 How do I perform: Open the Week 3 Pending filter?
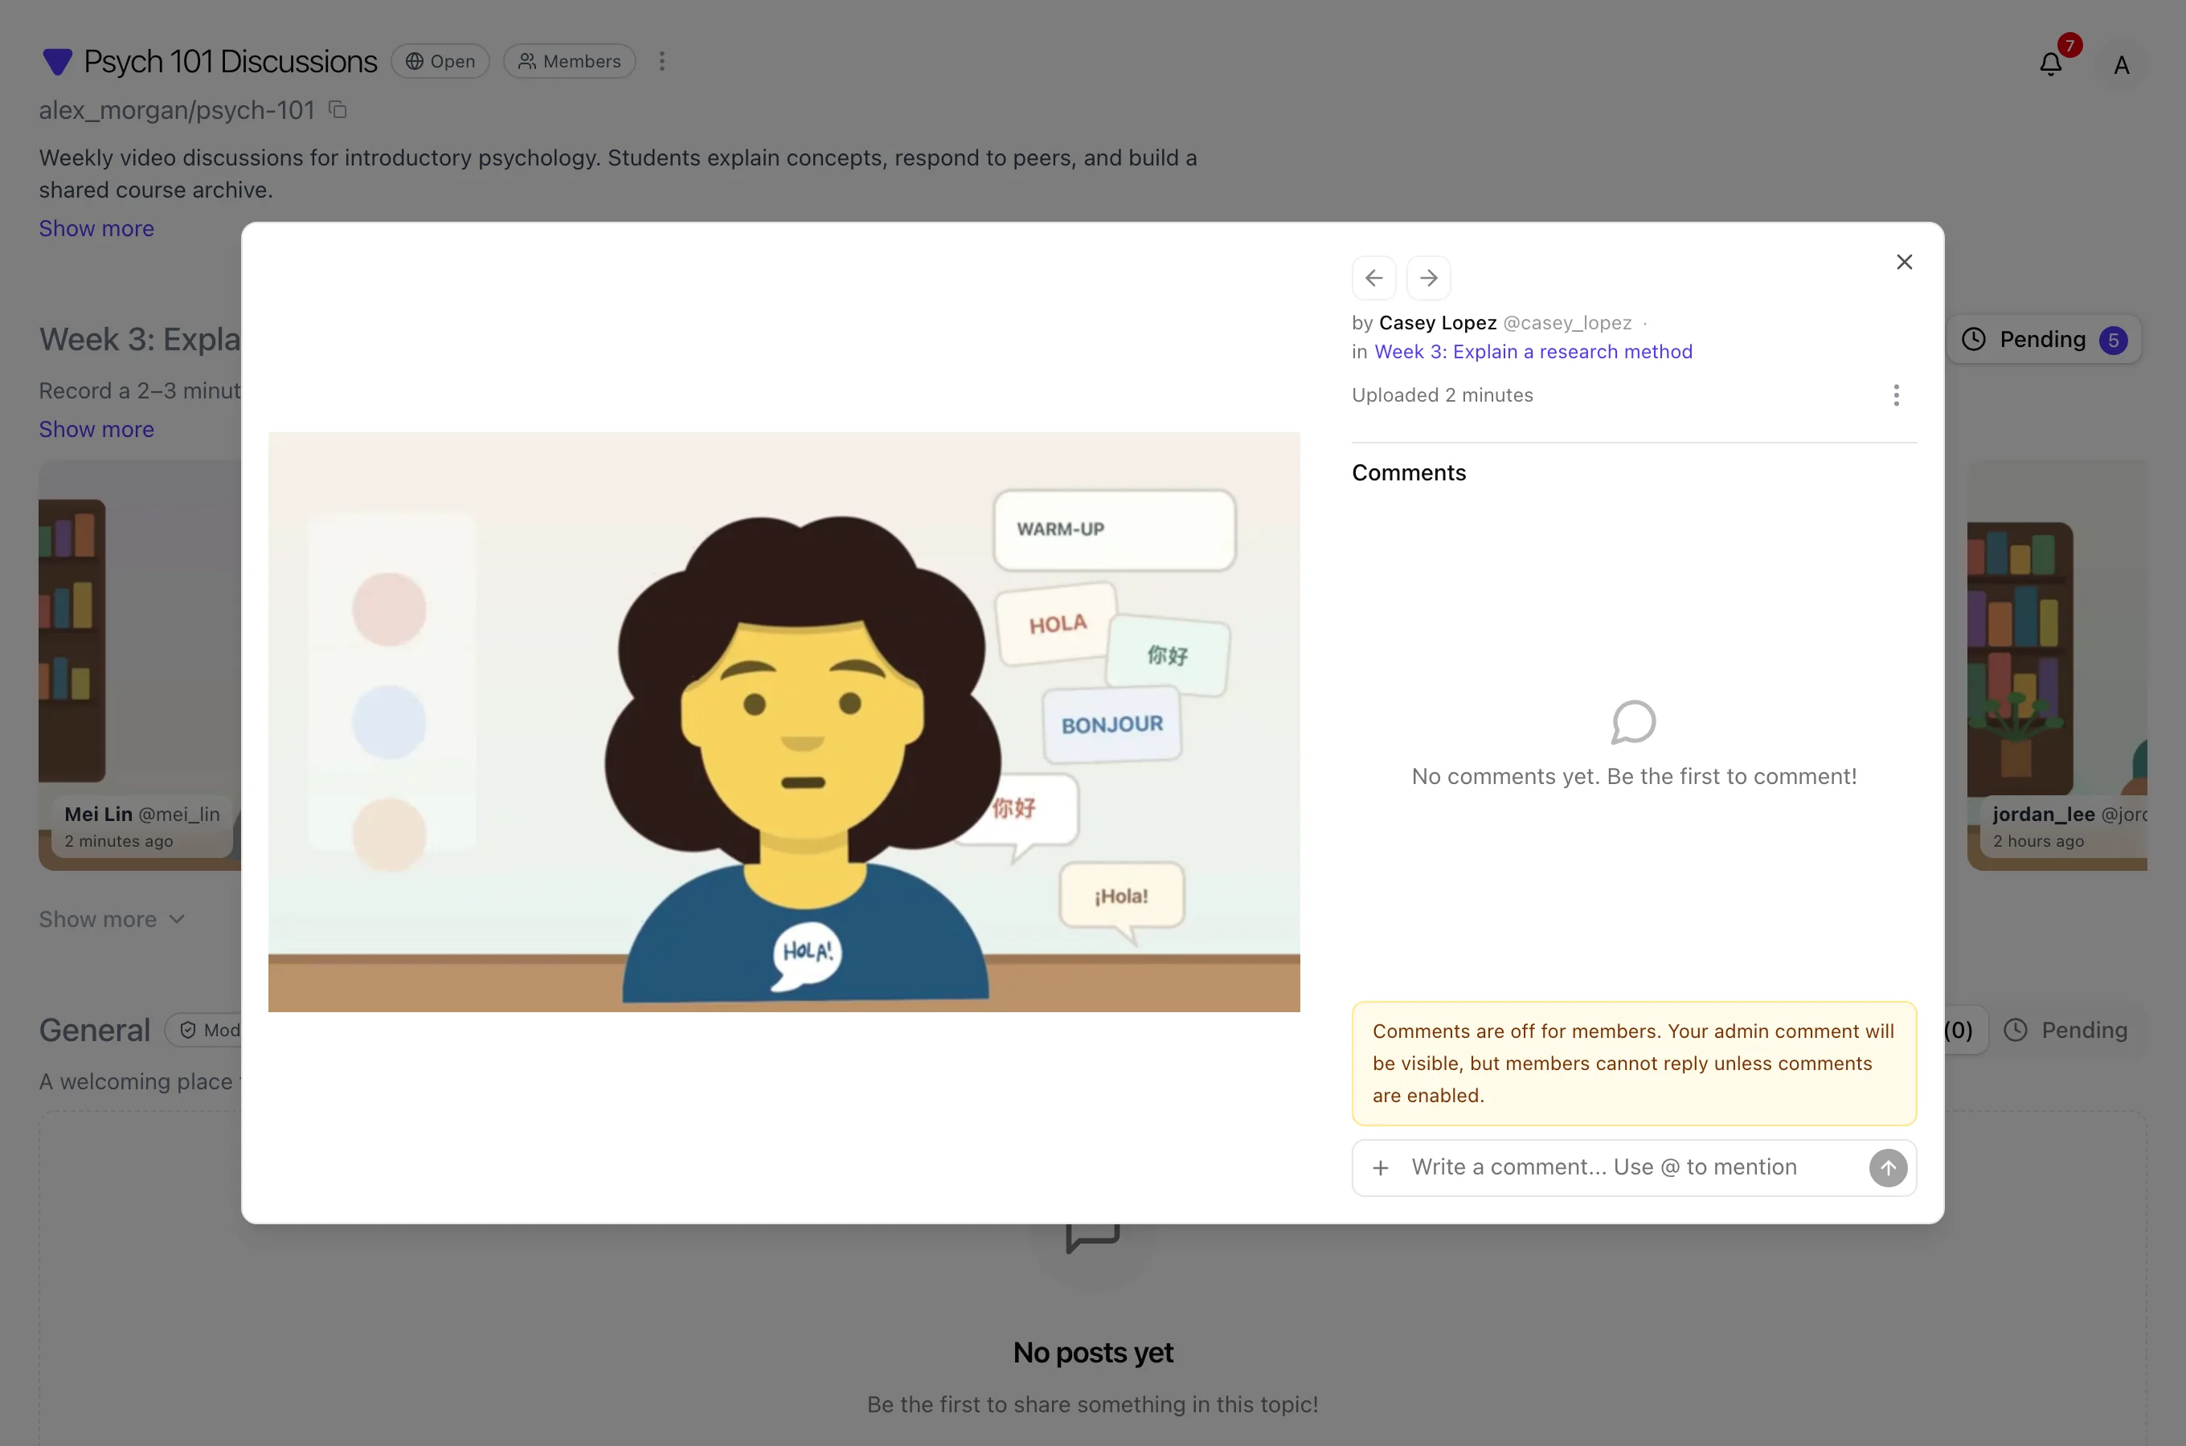[2044, 339]
